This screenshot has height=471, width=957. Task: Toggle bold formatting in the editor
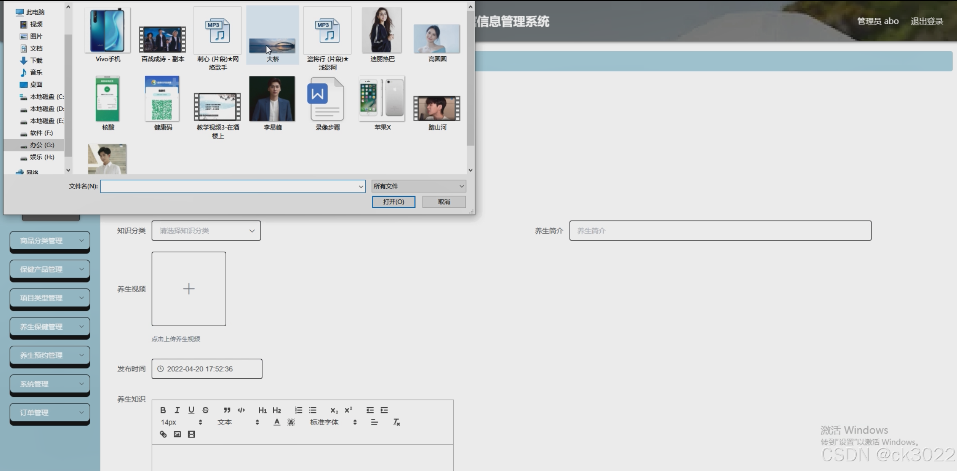point(163,410)
